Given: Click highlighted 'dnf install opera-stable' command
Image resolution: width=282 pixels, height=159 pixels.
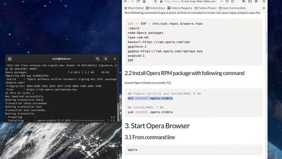Looking at the screenshot, I should 150,98.
